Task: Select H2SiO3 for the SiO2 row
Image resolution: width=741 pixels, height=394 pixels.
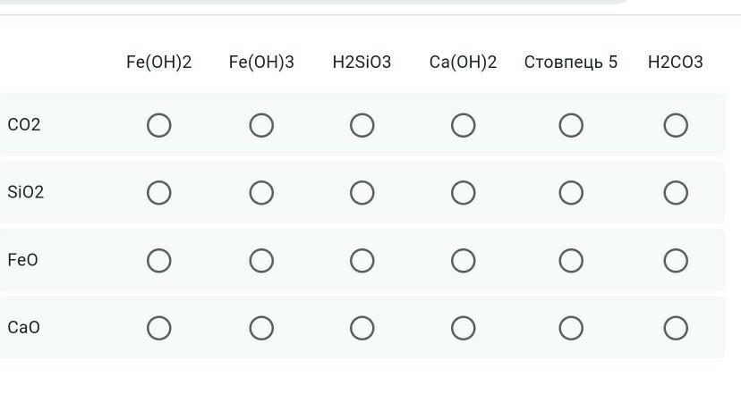Action: (x=362, y=193)
